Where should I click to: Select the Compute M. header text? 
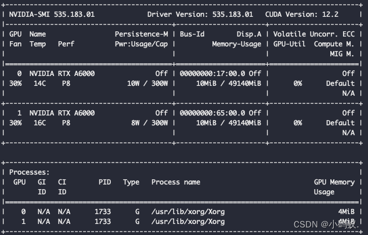point(334,44)
